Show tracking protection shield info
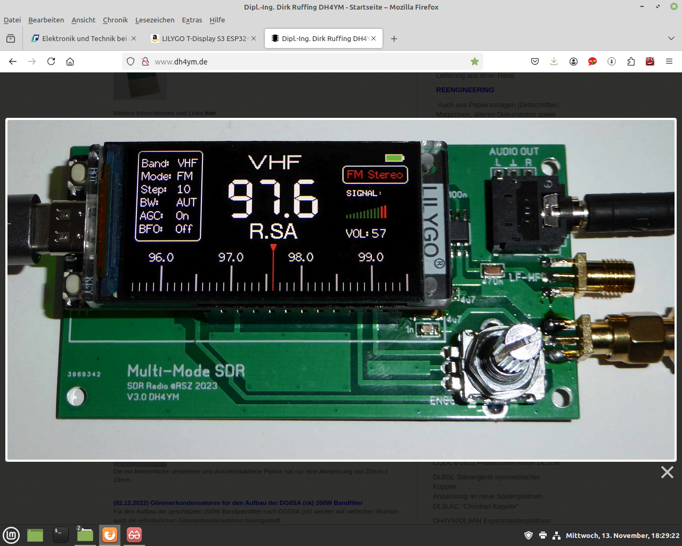This screenshot has width=682, height=546. (131, 61)
